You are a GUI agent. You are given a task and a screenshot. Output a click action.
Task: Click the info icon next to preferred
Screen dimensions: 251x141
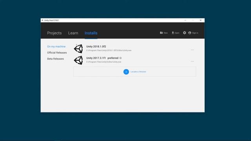tap(120, 58)
